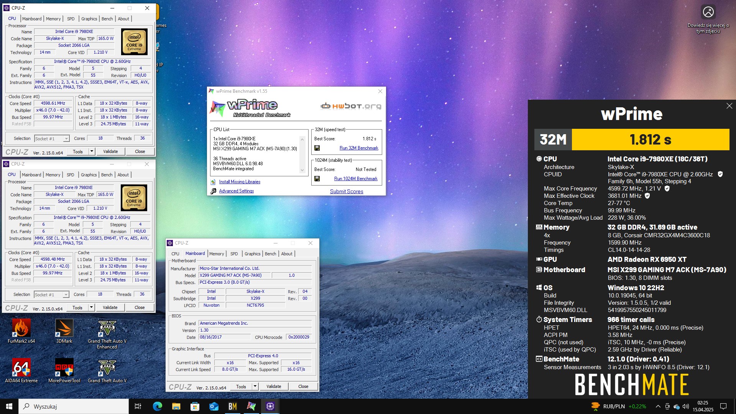The width and height of the screenshot is (736, 414).
Task: Open AIDA64 Extreme desktop icon
Action: pos(21,370)
